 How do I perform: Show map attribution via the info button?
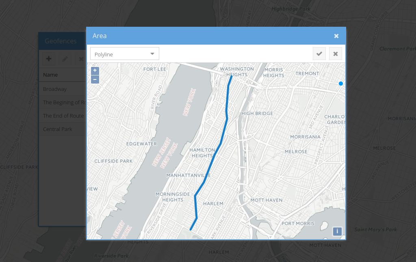tap(337, 232)
